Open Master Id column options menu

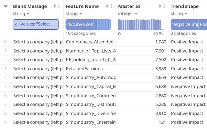(164, 6)
